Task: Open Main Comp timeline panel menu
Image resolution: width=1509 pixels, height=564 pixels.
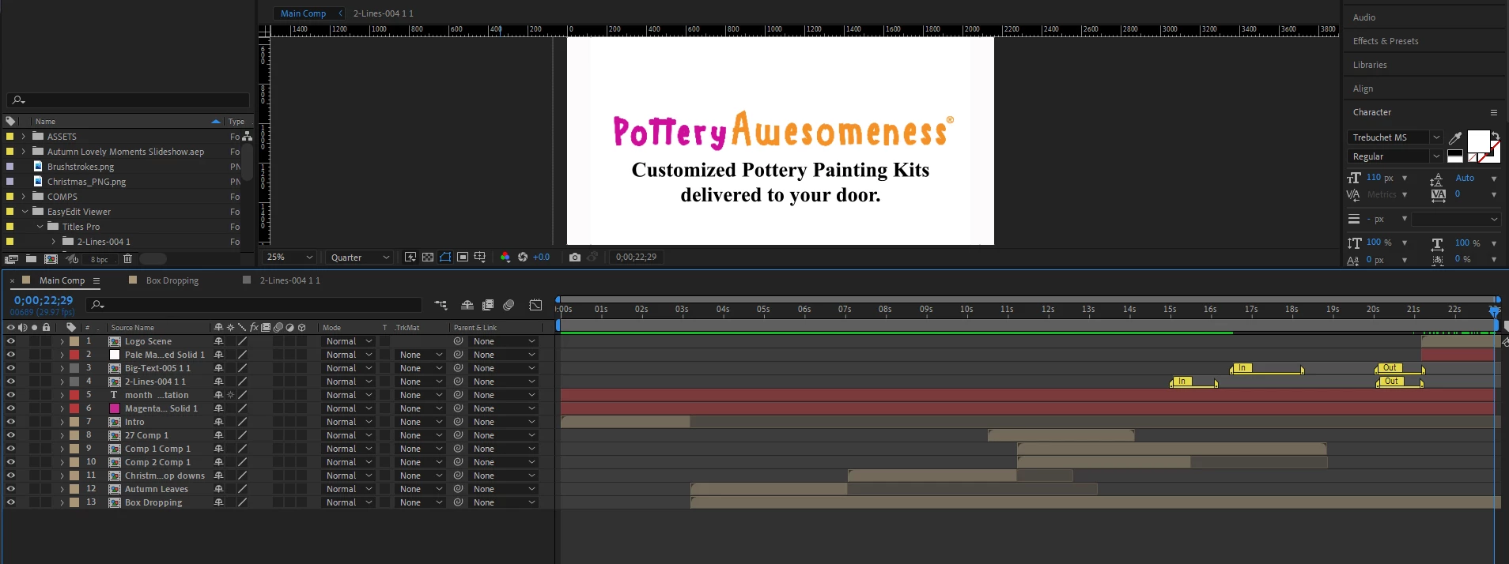Action: pyautogui.click(x=96, y=281)
